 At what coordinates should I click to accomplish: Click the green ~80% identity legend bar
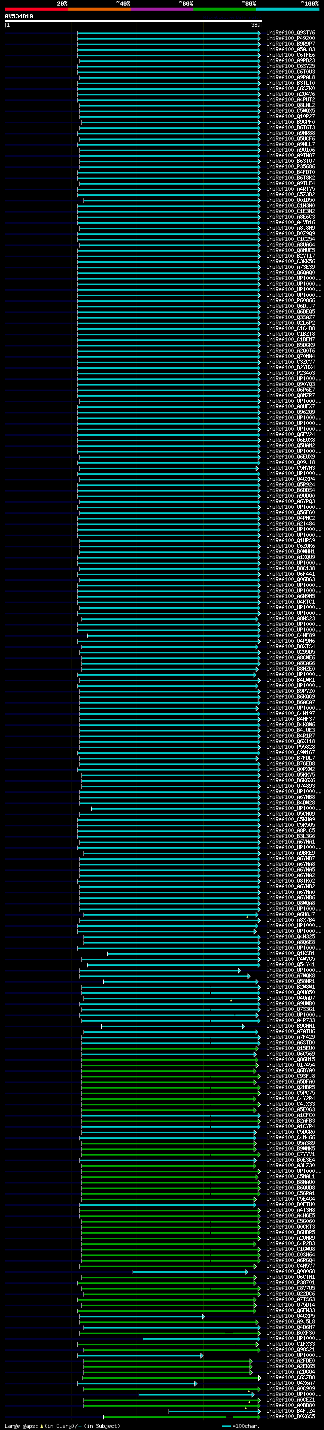point(225,9)
